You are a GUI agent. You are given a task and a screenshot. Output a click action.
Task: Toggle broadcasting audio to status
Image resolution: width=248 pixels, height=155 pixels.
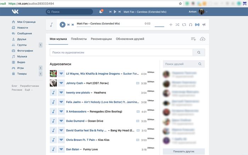(197, 25)
